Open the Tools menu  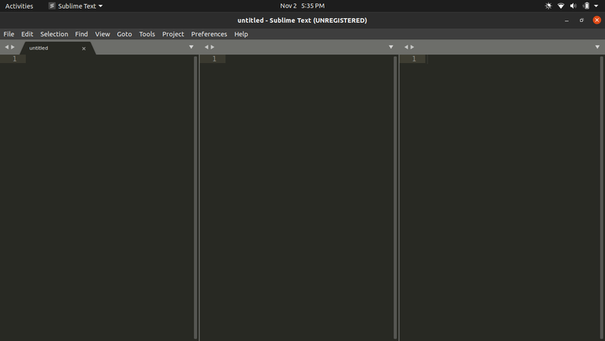point(147,34)
